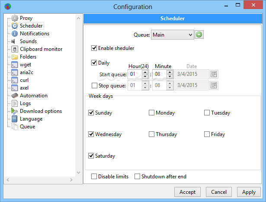Add a new queue with green plus
The image size is (266, 202).
(x=199, y=34)
